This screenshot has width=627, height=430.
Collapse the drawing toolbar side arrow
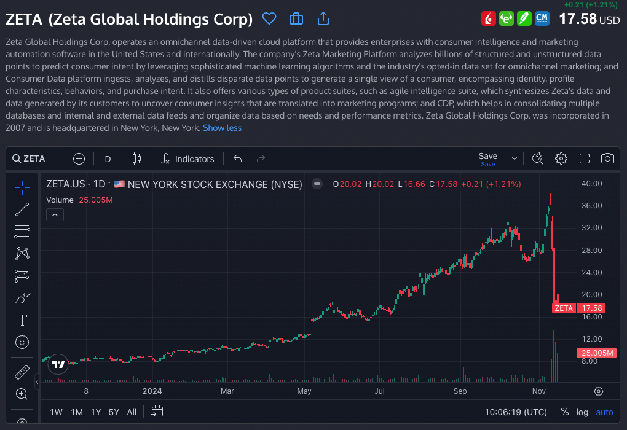coord(37,381)
